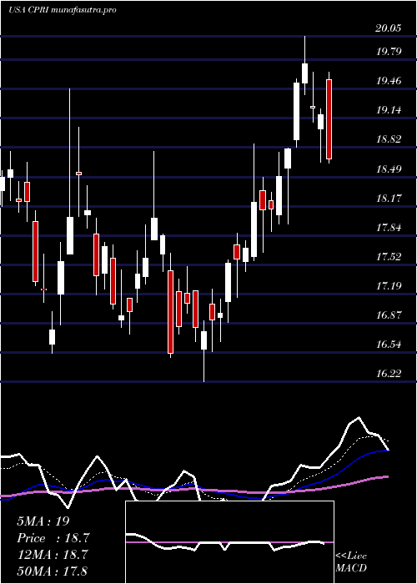
Task: Click the 19.79 price axis label
Action: [x=389, y=52]
